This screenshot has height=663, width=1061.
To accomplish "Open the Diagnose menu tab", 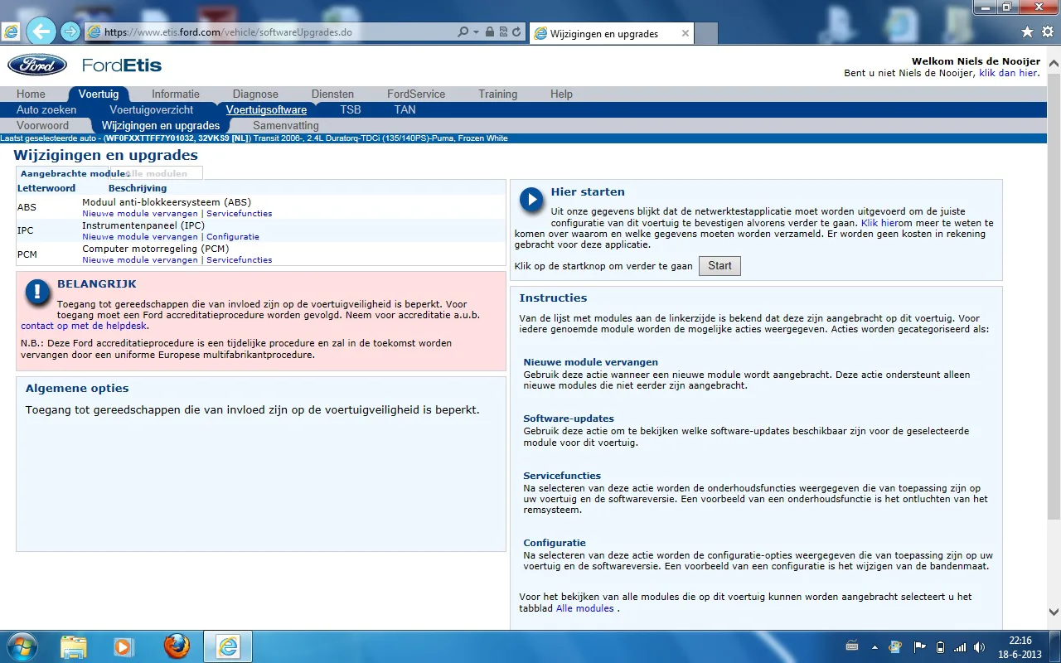I will pyautogui.click(x=255, y=94).
